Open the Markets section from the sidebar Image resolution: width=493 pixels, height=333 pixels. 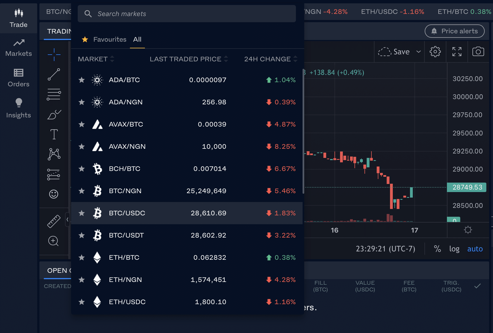18,48
